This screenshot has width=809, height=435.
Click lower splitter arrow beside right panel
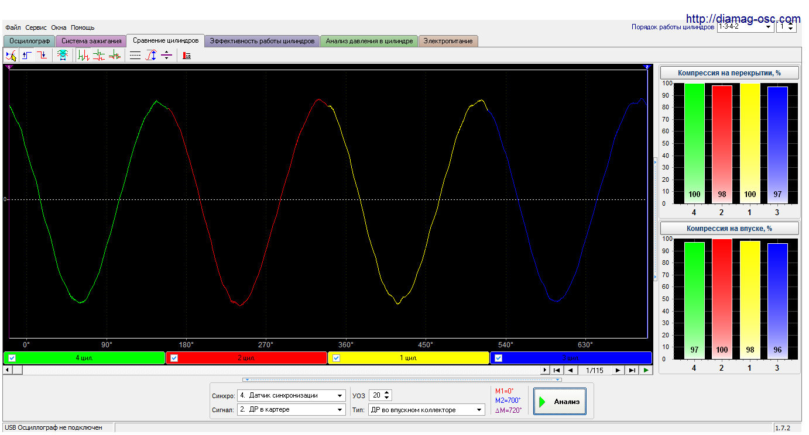(655, 278)
